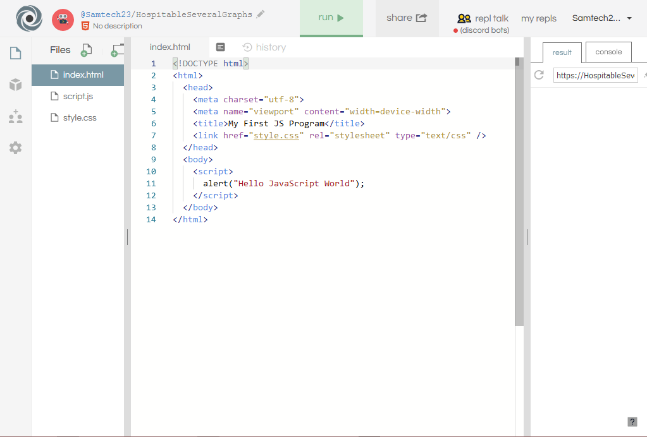Click style.css file icon in tree
Image resolution: width=647 pixels, height=437 pixels.
click(x=54, y=117)
